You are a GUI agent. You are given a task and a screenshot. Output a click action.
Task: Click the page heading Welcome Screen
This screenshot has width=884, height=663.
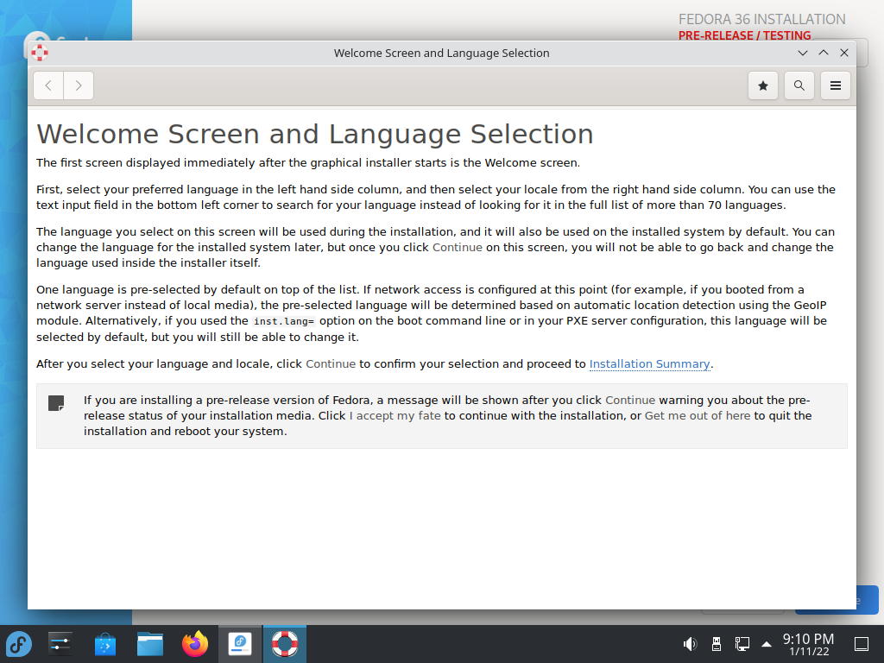click(314, 134)
